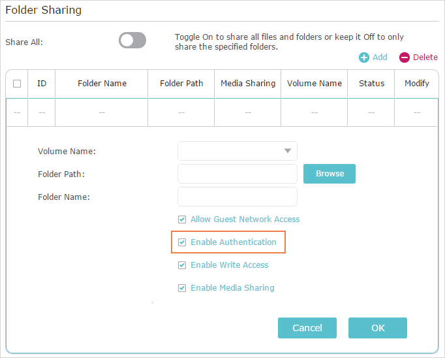This screenshot has height=358, width=445.
Task: Toggle the Share All switch
Action: [132, 41]
